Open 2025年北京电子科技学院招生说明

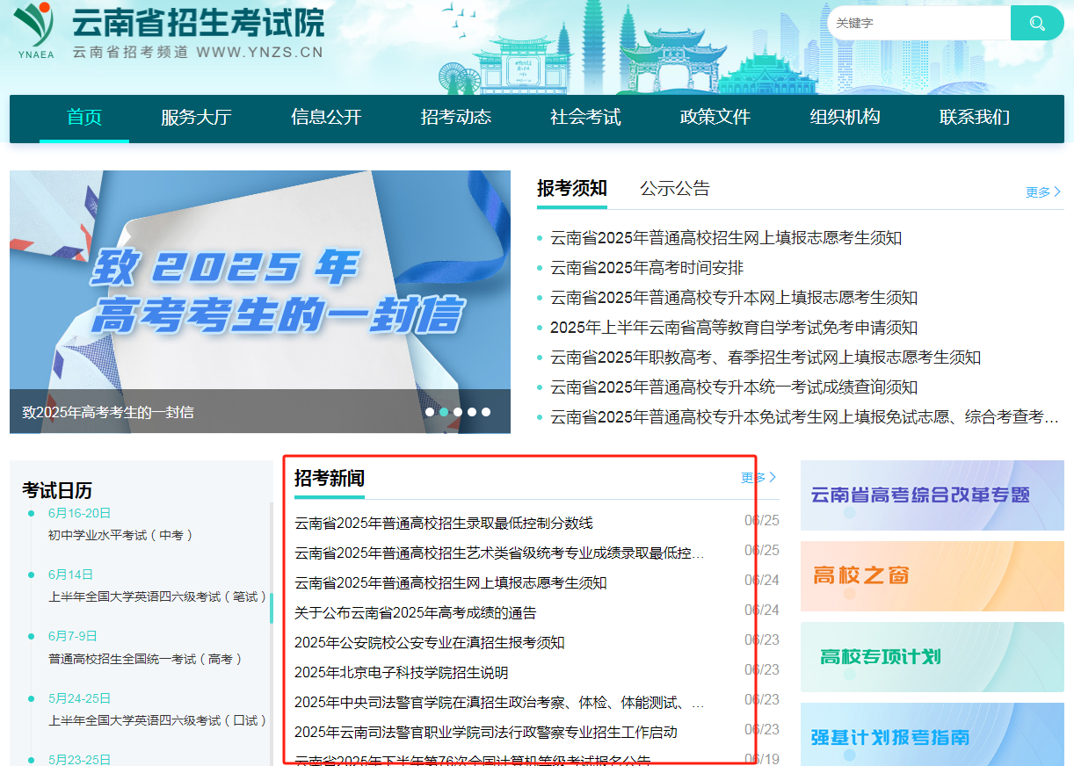pos(401,672)
